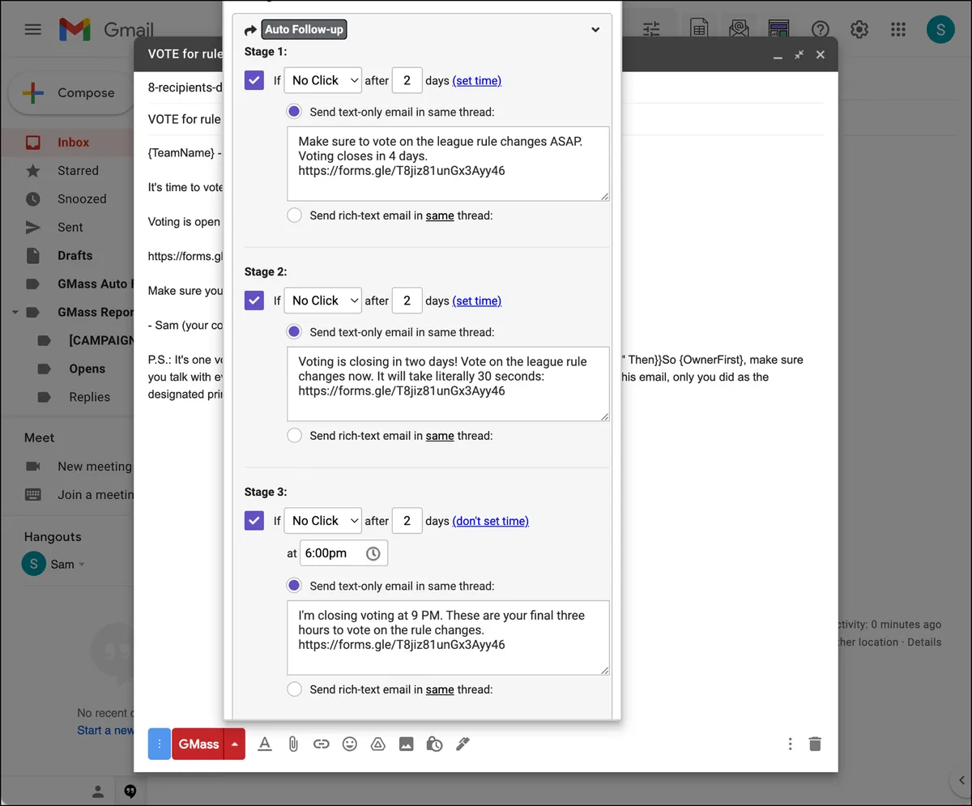The image size is (972, 806).
Task: Attach files with the paperclip icon
Action: coord(293,744)
